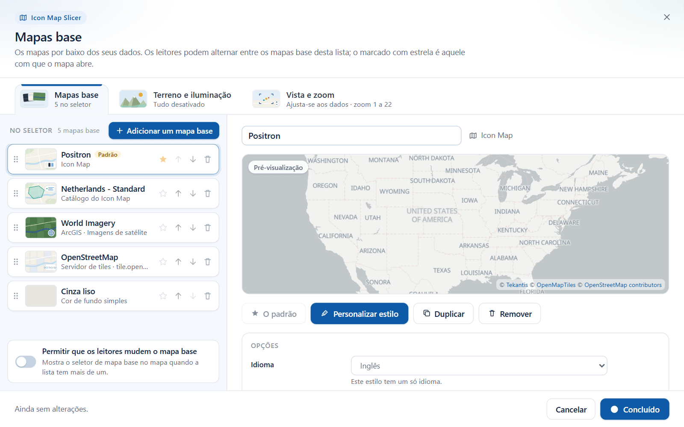Move Netherlands - Standard up in list

tap(178, 193)
